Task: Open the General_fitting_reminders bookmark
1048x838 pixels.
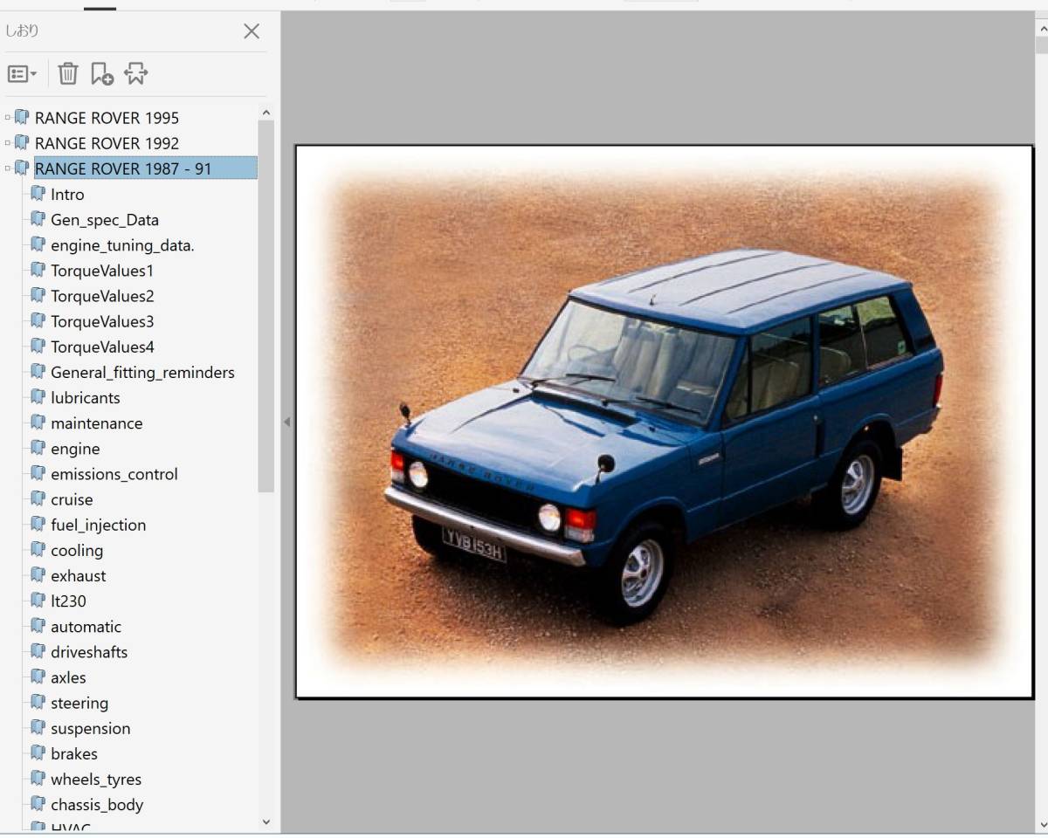Action: (x=142, y=373)
